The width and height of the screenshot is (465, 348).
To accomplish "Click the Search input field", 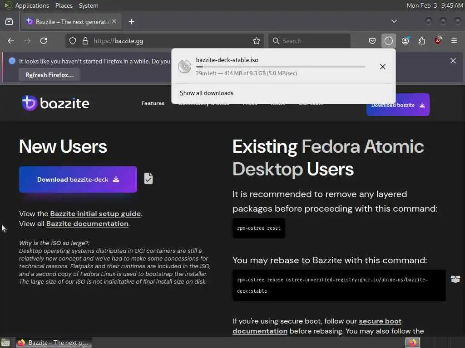I will 309,41.
